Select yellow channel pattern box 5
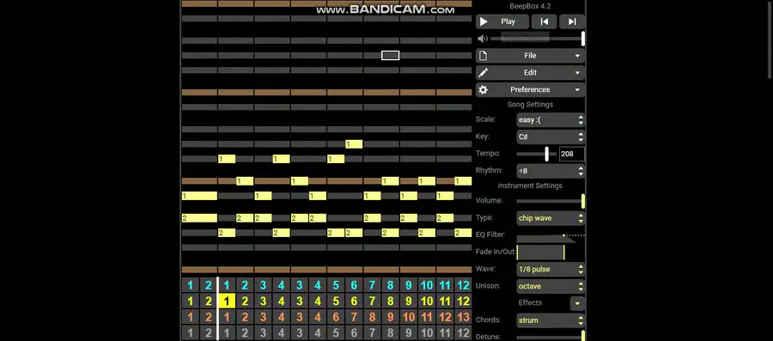The width and height of the screenshot is (773, 341). [x=336, y=301]
